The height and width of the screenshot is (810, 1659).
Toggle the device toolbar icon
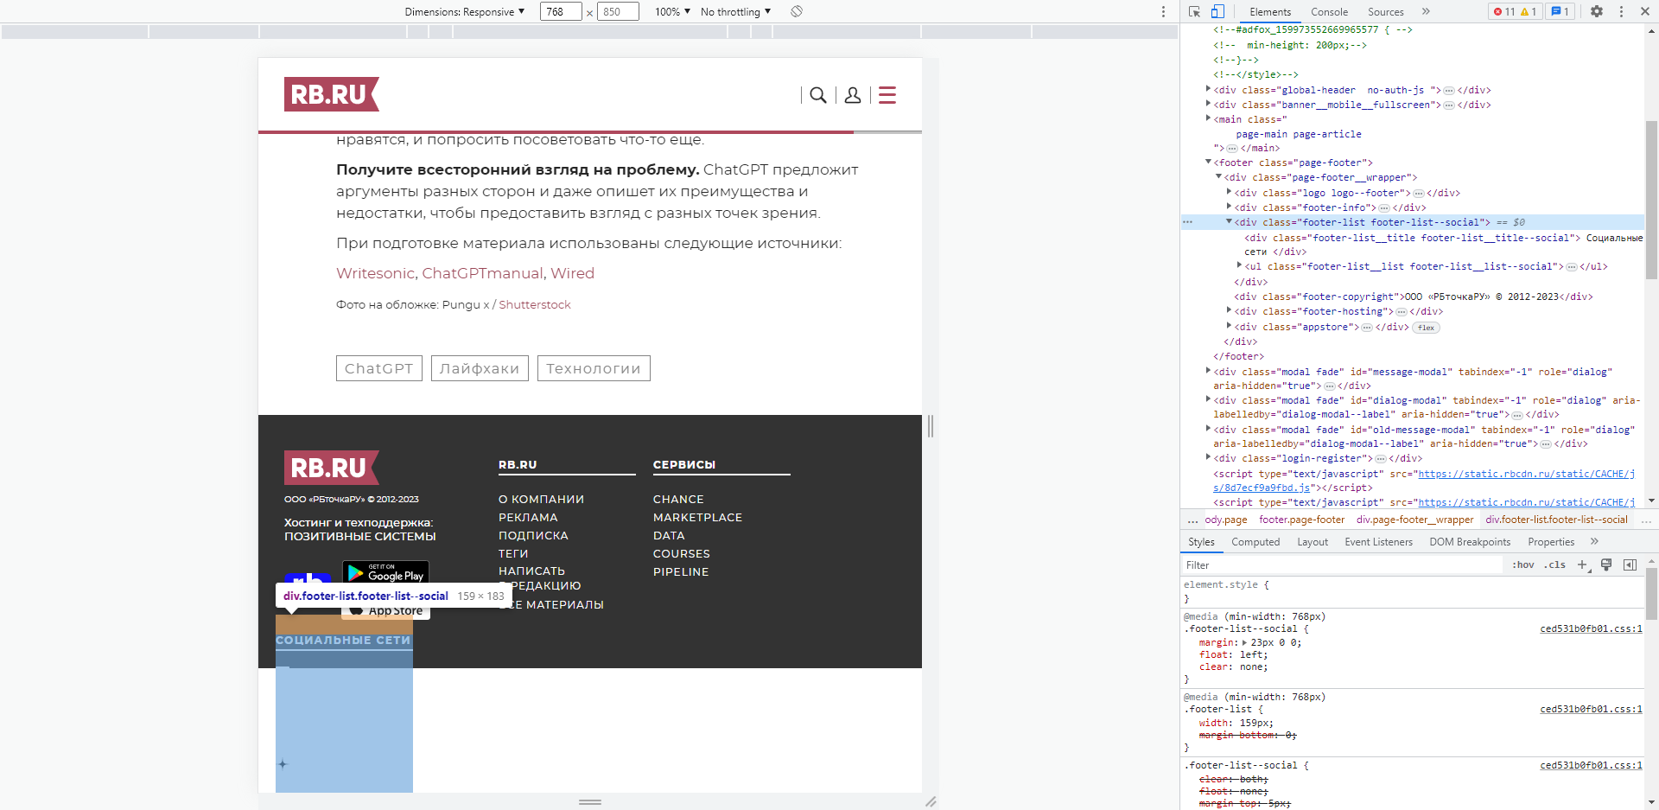pyautogui.click(x=1218, y=12)
